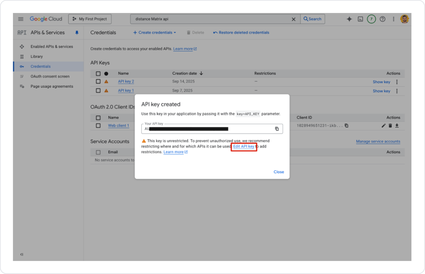Open the API key 2 link
425x274 pixels.
click(126, 81)
